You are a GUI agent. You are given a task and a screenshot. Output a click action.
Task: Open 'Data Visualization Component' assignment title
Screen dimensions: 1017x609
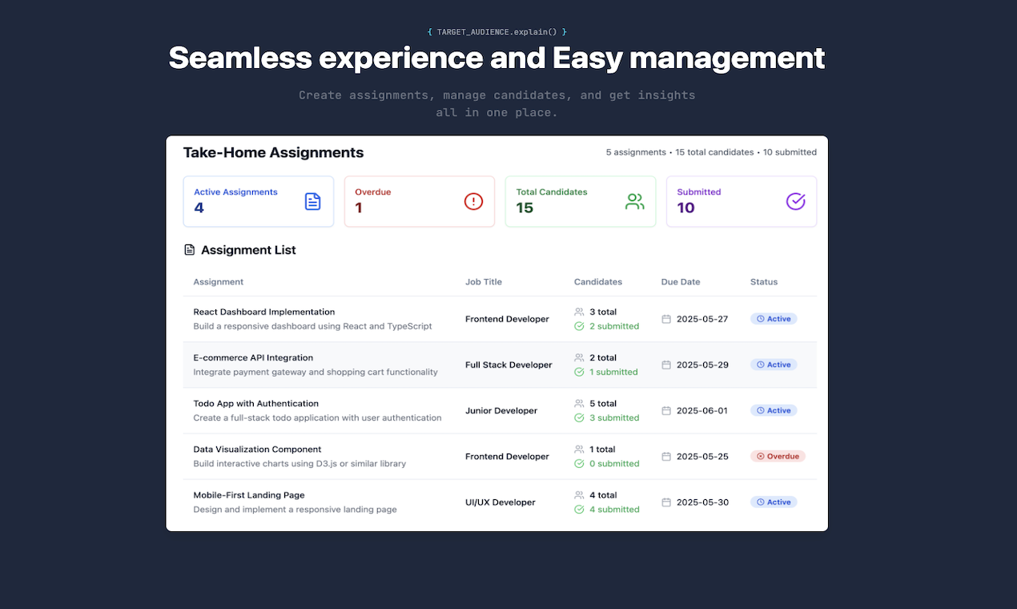(257, 450)
